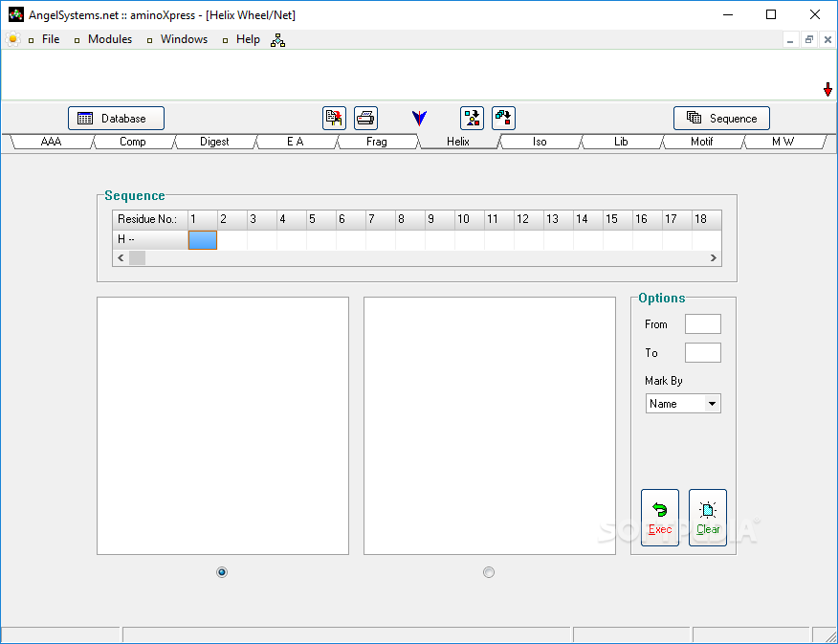Click the aminoXpress app icon in title bar
Screen dimensions: 838x644
16,14
